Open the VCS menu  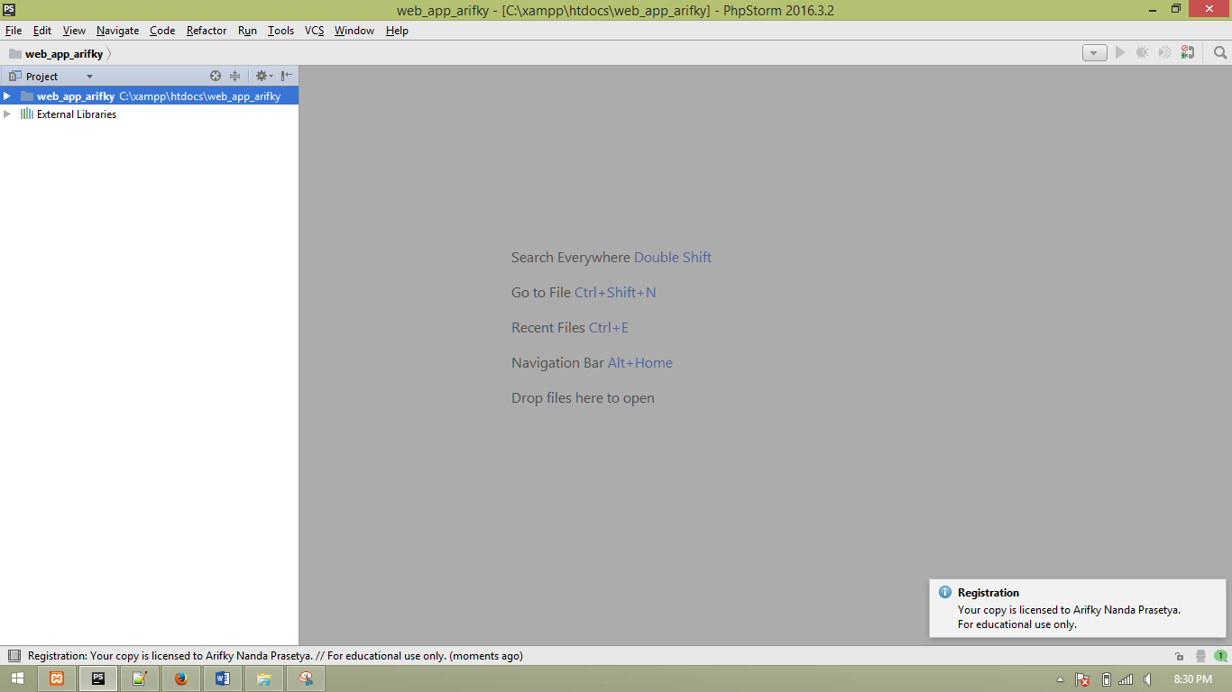coord(314,31)
